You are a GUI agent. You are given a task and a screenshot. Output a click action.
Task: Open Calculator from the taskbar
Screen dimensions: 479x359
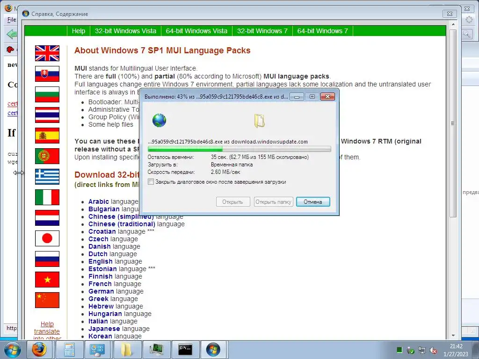69,350
